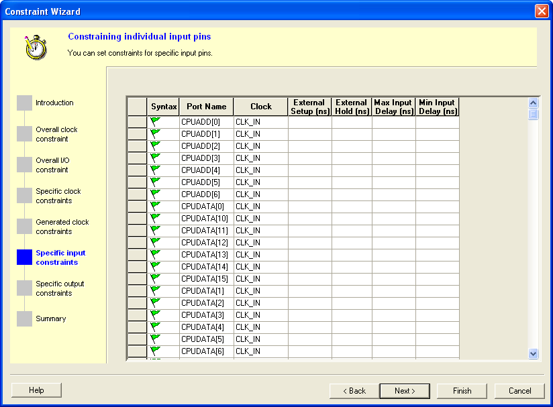Click the green syntax flag for CPUADD[1]
This screenshot has height=407, width=553.
click(x=155, y=133)
